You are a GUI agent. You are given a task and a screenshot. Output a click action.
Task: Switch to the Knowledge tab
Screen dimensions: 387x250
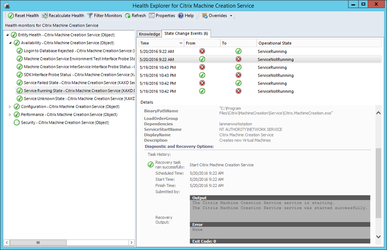point(149,34)
